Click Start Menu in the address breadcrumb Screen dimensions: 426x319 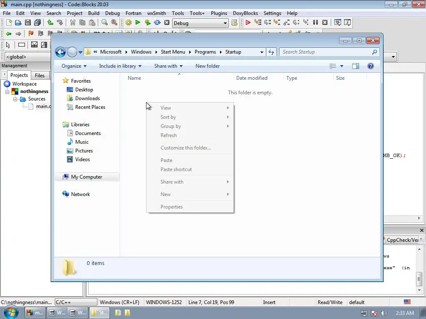pos(173,52)
